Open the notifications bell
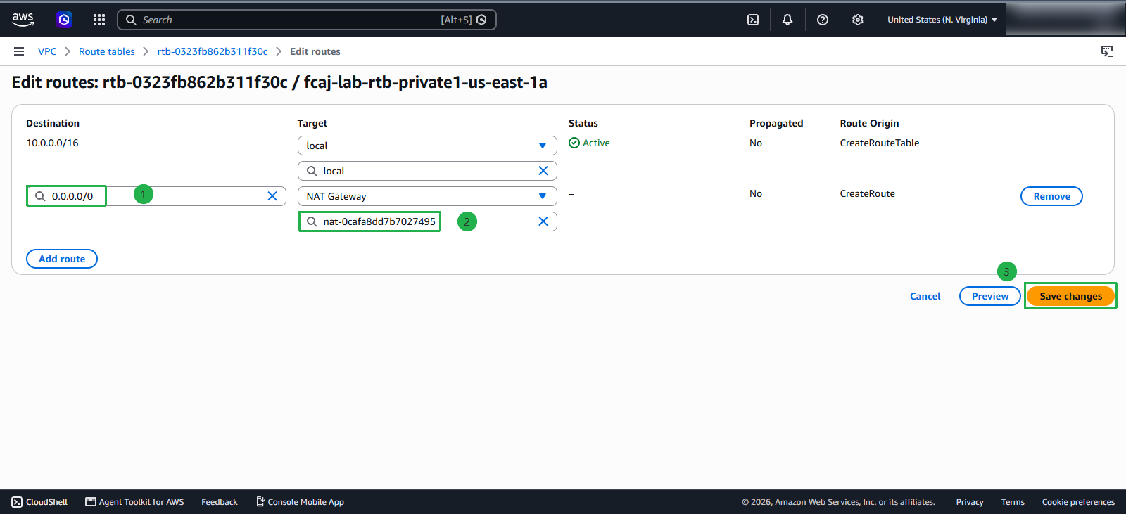1126x514 pixels. pyautogui.click(x=787, y=20)
